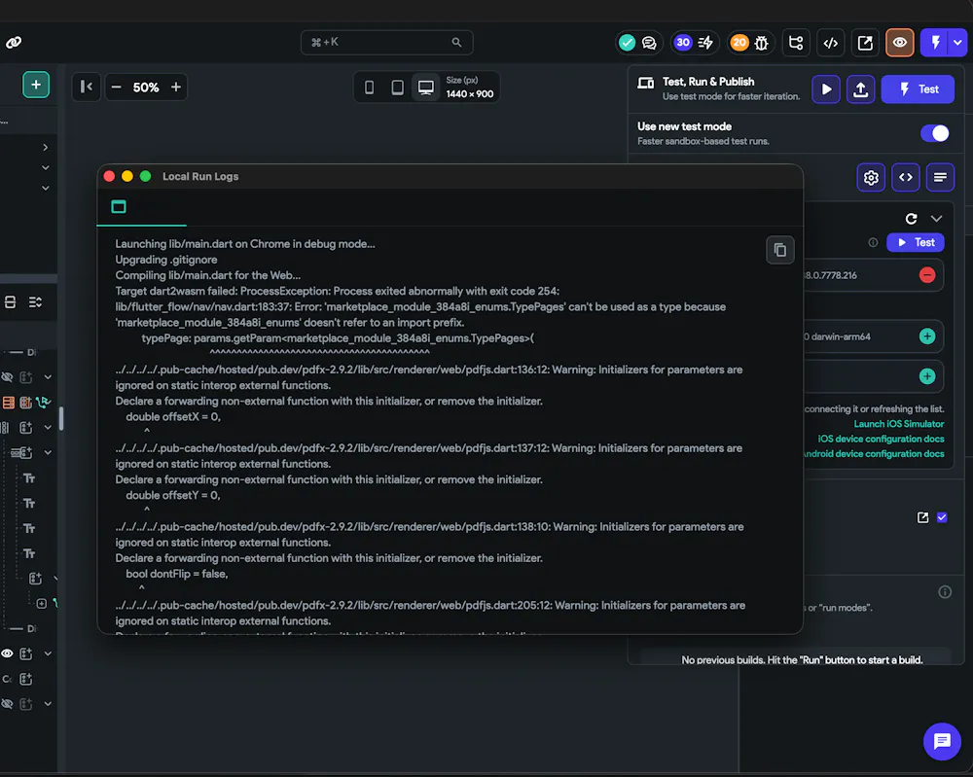Toggle the orange preview eye button
This screenshot has width=973, height=777.
tap(900, 43)
